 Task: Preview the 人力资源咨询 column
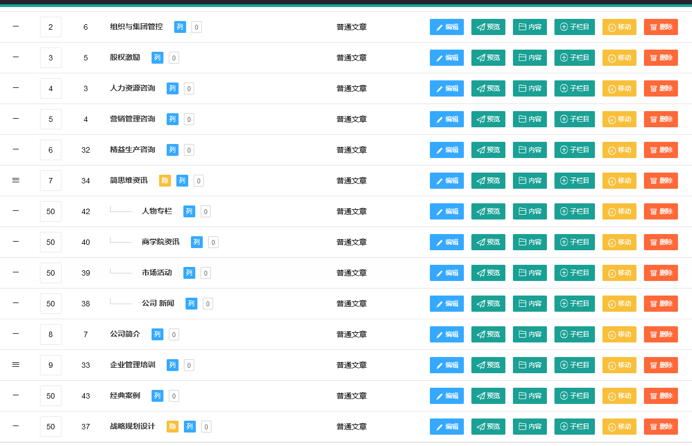488,88
